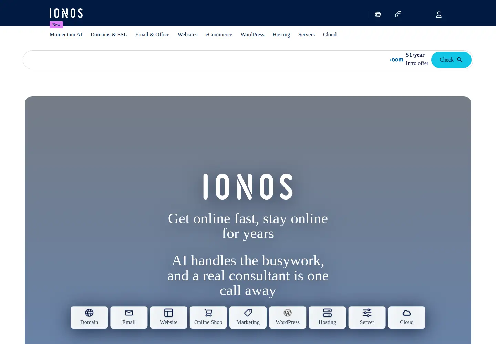Viewport: 496px width, 344px height.
Task: Open Domains & SSL menu
Action: (x=108, y=35)
